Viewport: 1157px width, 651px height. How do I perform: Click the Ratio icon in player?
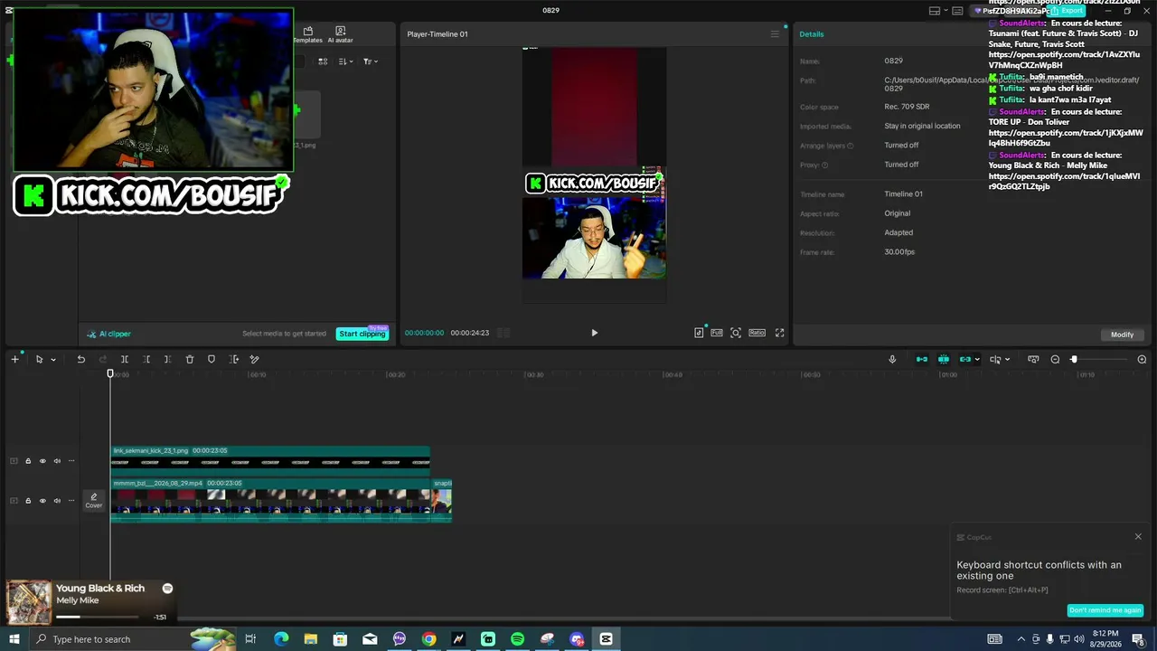757,333
